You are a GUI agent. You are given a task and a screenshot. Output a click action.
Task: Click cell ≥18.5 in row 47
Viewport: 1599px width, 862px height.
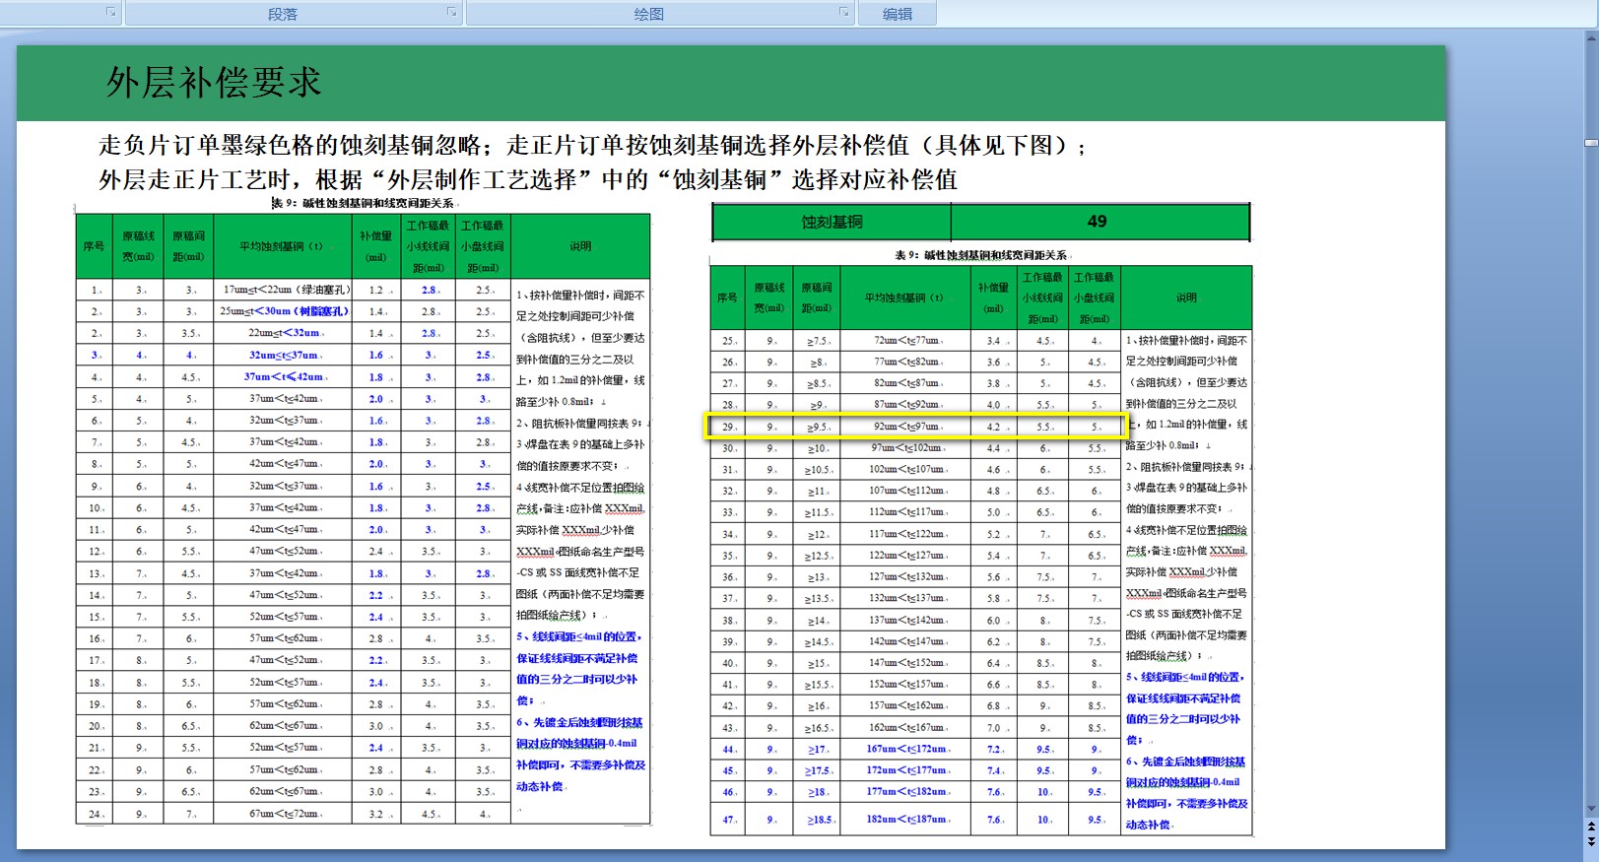point(818,819)
